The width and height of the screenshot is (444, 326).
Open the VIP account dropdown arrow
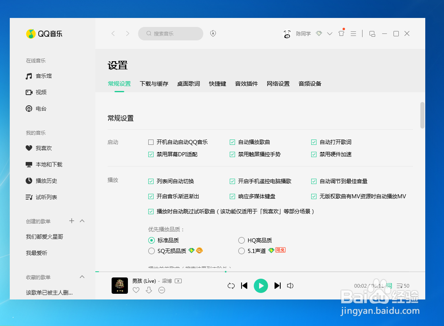pos(330,33)
